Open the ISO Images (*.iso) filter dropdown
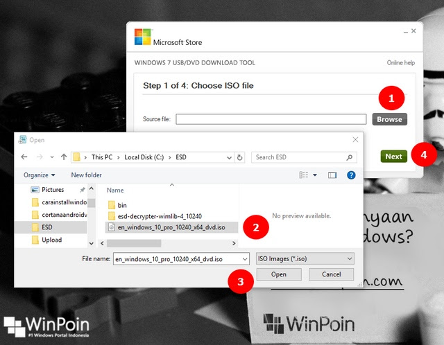 pyautogui.click(x=305, y=259)
